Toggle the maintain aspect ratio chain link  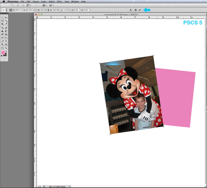[48, 10]
